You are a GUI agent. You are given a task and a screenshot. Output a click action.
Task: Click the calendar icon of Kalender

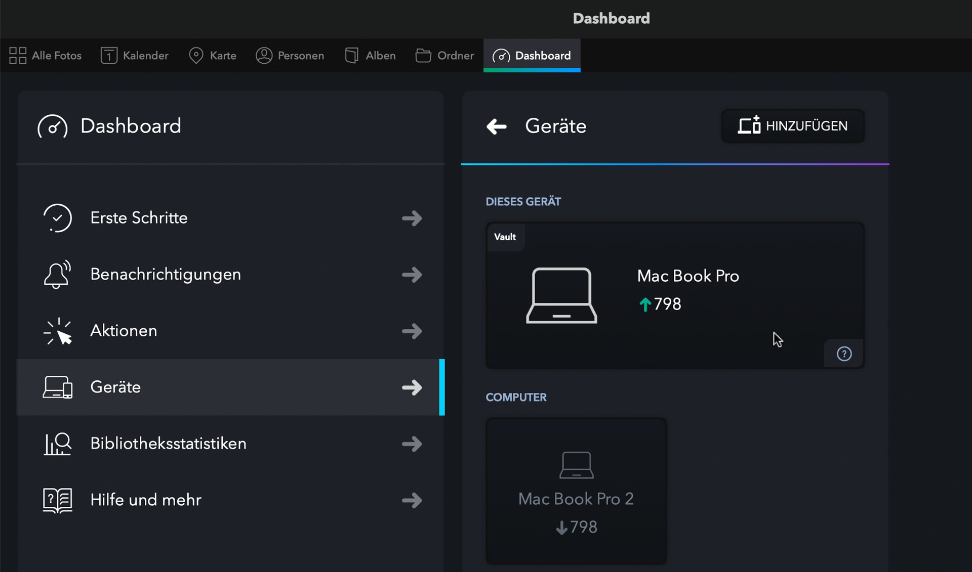(109, 56)
